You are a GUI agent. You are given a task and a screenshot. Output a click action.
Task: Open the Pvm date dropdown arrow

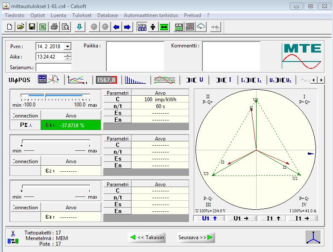point(67,46)
